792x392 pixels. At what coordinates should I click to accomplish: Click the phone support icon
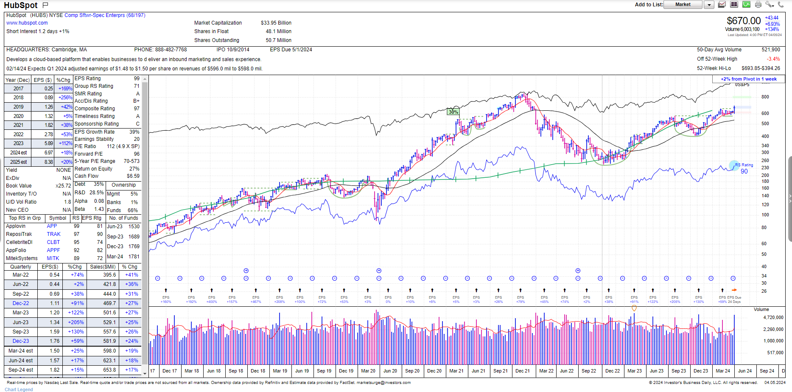pos(781,5)
